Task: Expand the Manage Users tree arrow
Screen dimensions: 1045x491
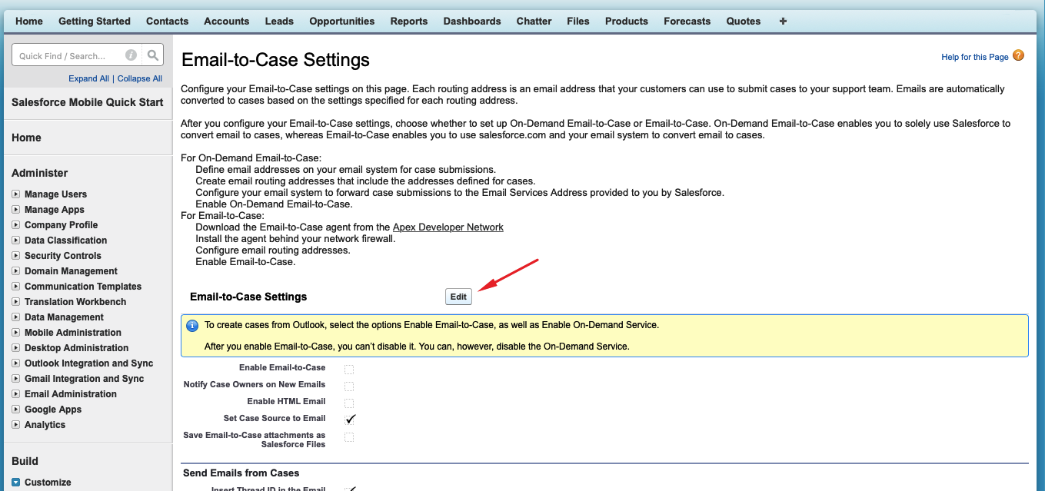Action: pos(16,194)
